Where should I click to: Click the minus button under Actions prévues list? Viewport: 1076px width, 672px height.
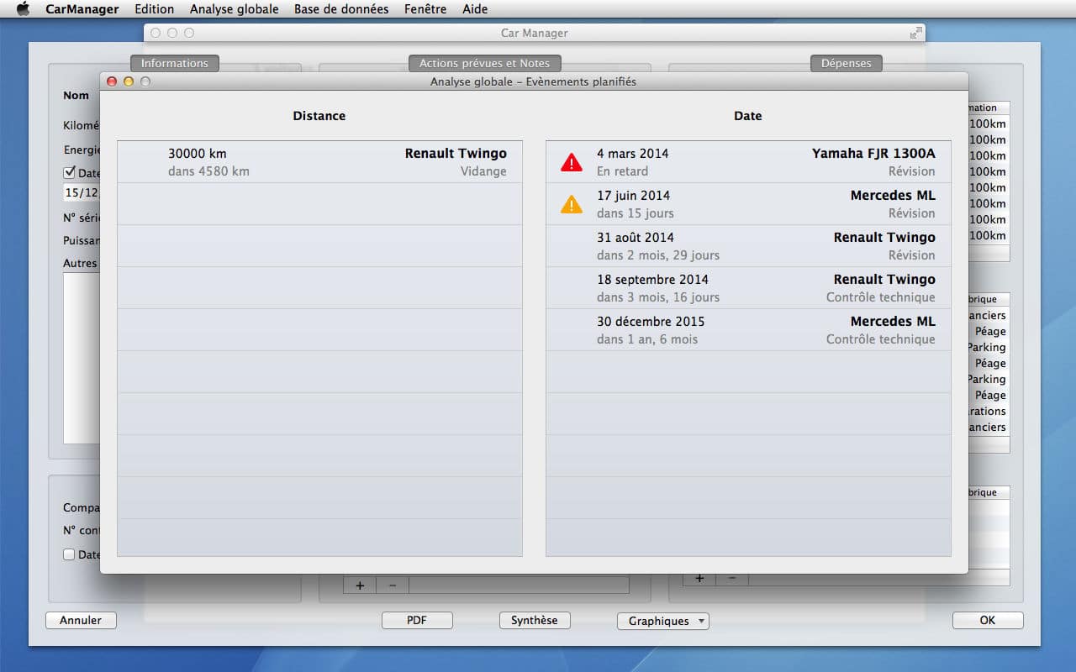point(393,585)
